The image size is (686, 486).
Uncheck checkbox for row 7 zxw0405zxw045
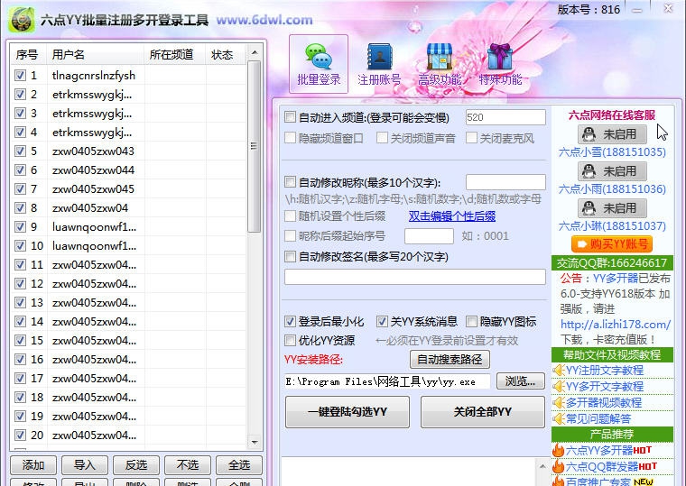20,188
